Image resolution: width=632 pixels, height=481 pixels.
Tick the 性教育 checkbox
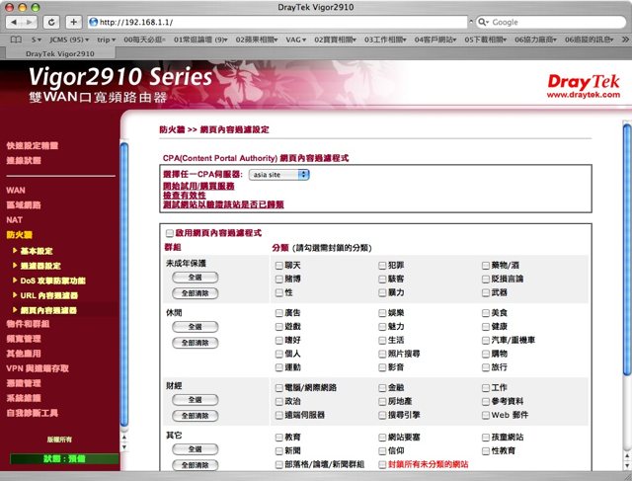pyautogui.click(x=486, y=450)
